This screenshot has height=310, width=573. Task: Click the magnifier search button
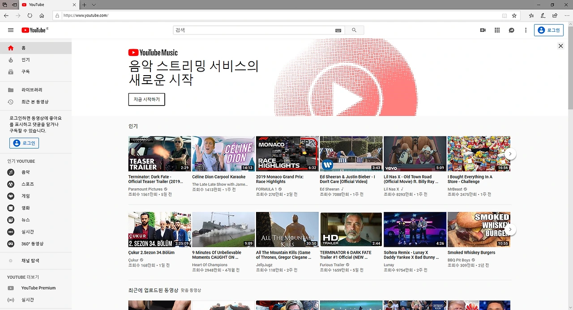(x=354, y=30)
